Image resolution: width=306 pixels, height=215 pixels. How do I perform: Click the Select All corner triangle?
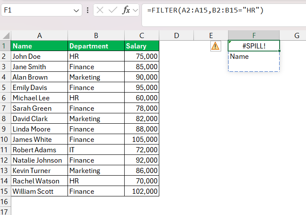[6, 36]
